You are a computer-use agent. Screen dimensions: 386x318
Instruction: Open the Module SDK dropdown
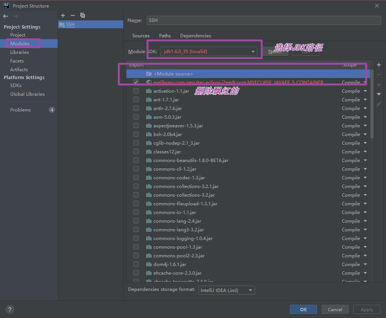pyautogui.click(x=209, y=52)
